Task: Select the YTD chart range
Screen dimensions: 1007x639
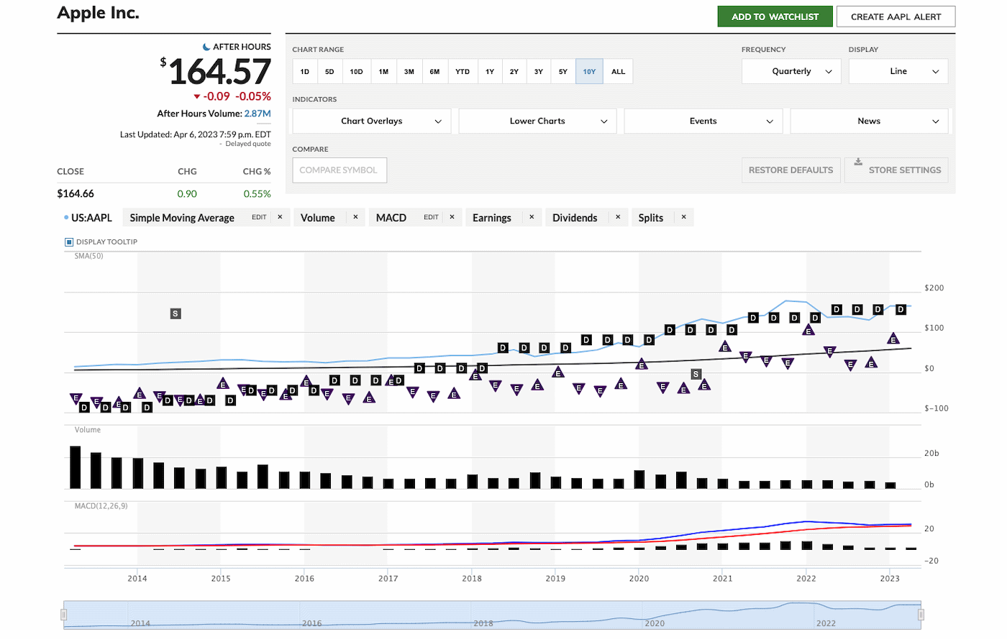Action: (x=463, y=71)
